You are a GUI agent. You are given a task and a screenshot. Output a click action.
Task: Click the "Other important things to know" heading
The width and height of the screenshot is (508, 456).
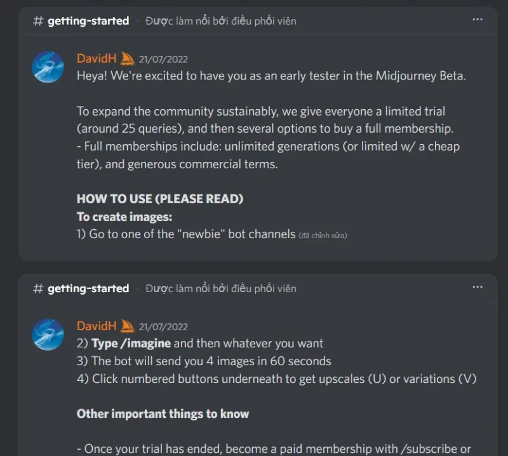(x=163, y=414)
